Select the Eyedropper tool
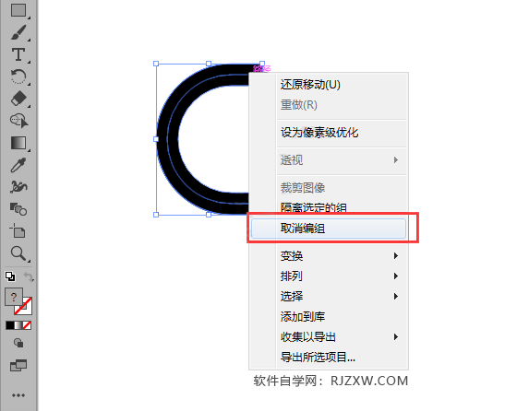 (x=18, y=165)
